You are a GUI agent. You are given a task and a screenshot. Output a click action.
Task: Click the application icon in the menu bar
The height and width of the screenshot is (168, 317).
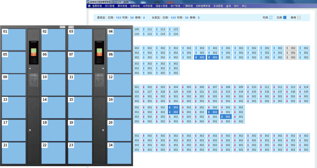[x=89, y=6]
